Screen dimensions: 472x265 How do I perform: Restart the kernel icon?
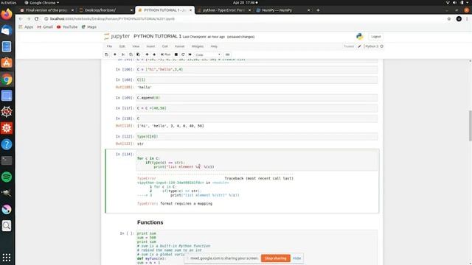click(183, 54)
